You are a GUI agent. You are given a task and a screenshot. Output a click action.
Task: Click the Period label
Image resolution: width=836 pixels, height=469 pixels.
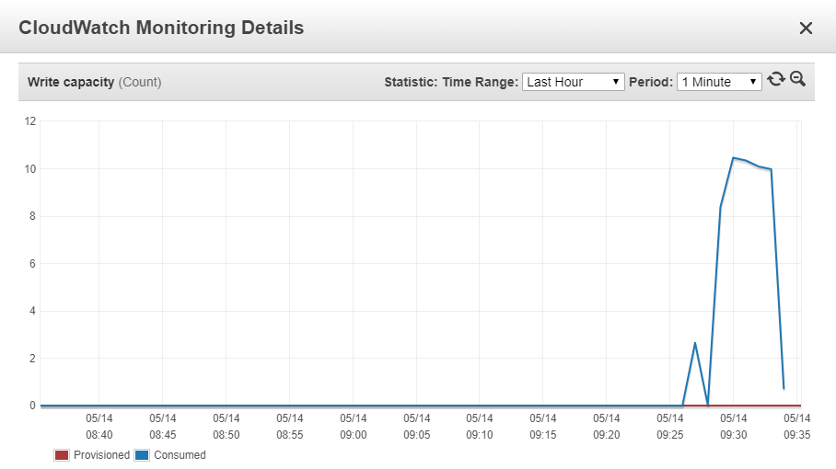[651, 82]
